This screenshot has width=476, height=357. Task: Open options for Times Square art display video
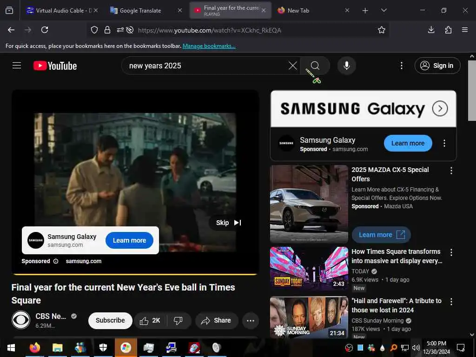451,252
